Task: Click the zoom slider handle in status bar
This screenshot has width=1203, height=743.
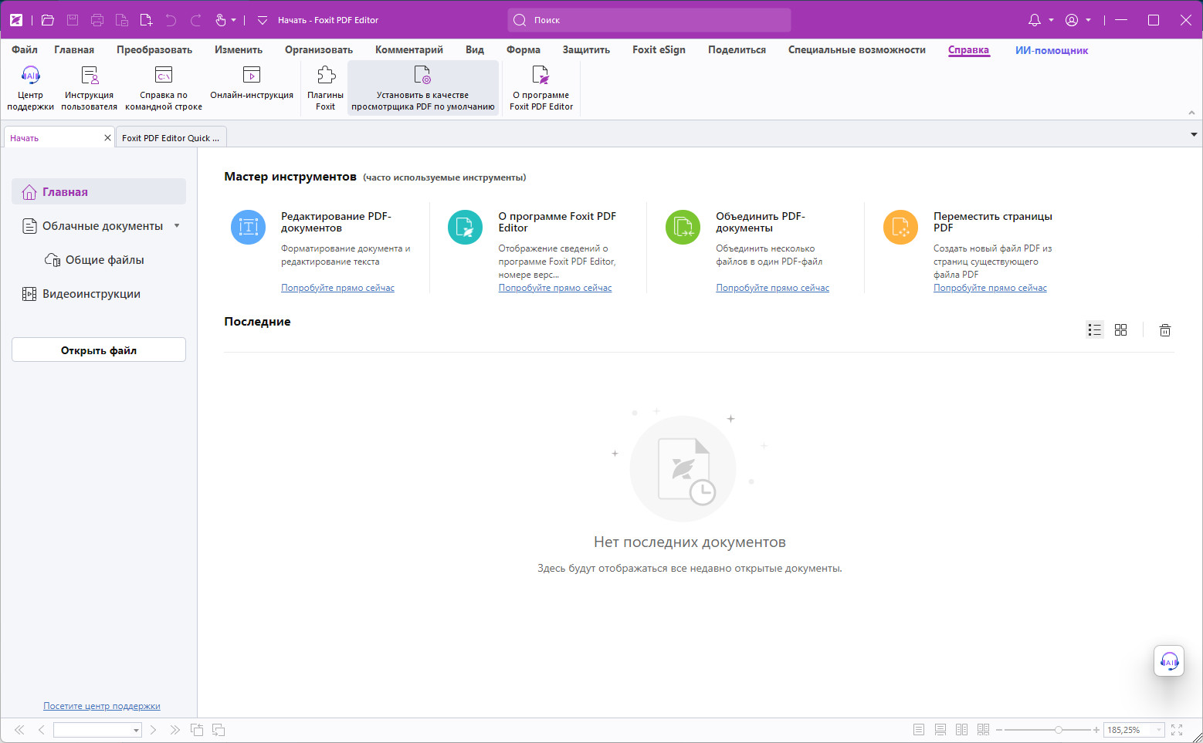Action: pyautogui.click(x=1059, y=730)
